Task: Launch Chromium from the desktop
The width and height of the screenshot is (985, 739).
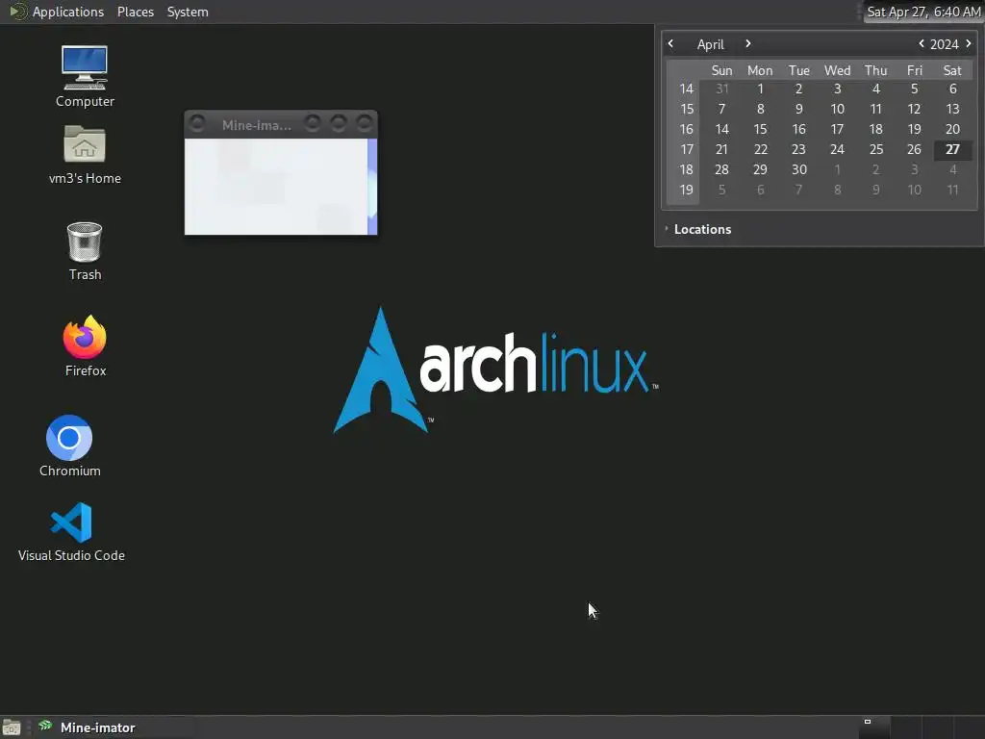Action: coord(69,446)
